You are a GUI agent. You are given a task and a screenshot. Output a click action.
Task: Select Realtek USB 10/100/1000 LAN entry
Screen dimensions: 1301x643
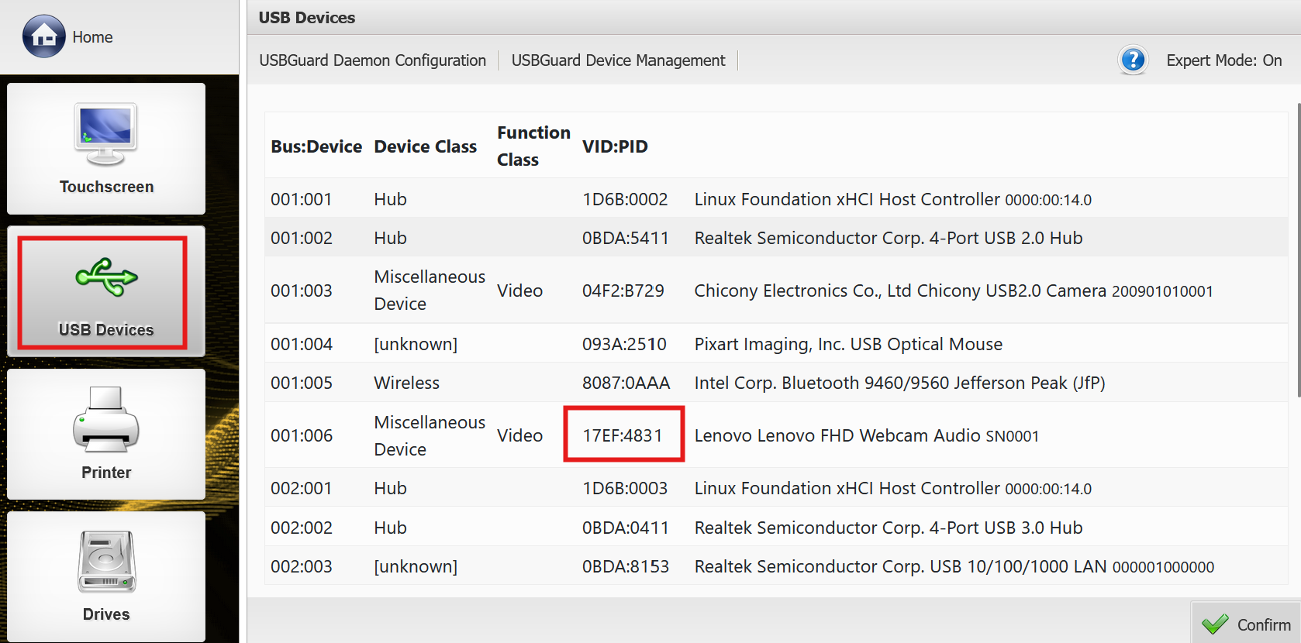coord(954,566)
